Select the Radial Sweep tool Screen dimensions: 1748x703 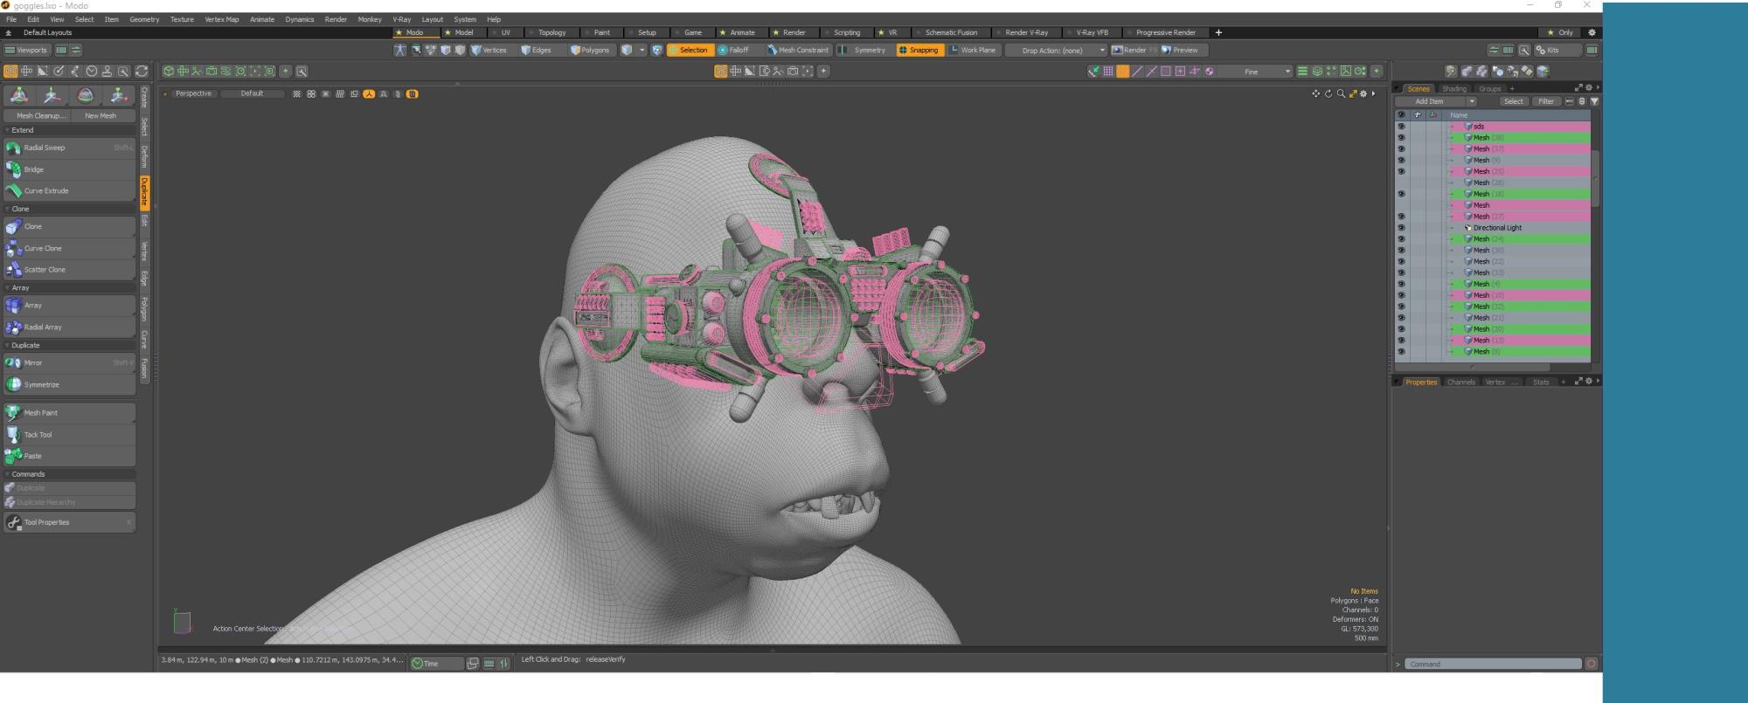(x=69, y=148)
